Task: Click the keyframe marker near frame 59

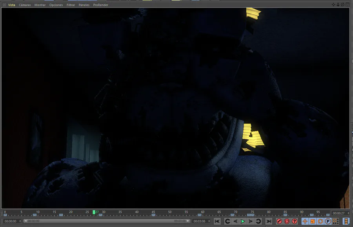Action: tap(200, 215)
